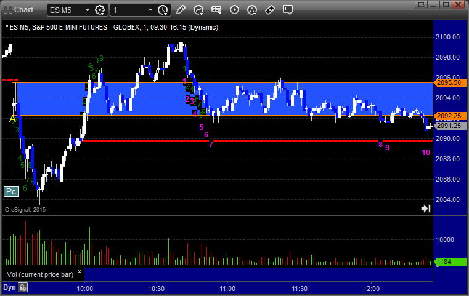The width and height of the screenshot is (469, 296).
Task: Click the bar replay play icon
Action: pyautogui.click(x=234, y=10)
